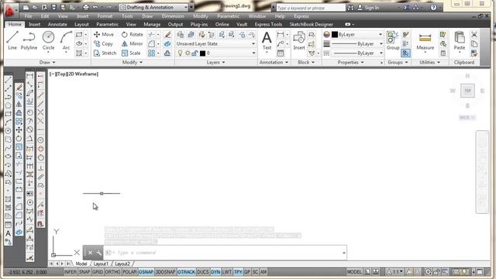Expand the Draw panel
The image size is (496, 279).
click(x=47, y=62)
